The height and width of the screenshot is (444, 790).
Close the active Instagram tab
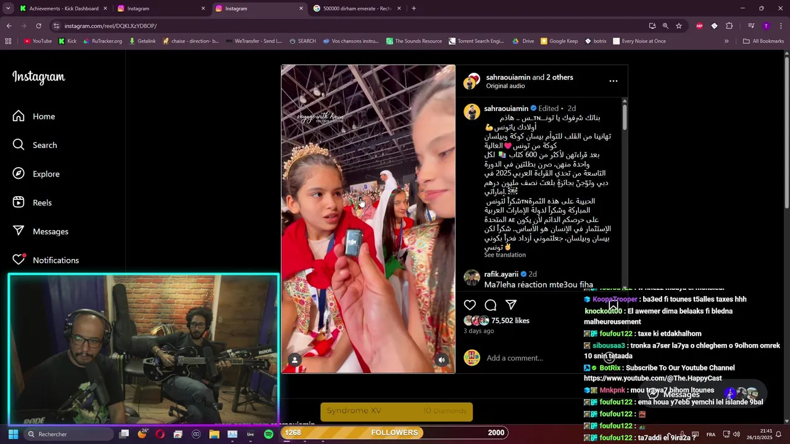(x=301, y=9)
